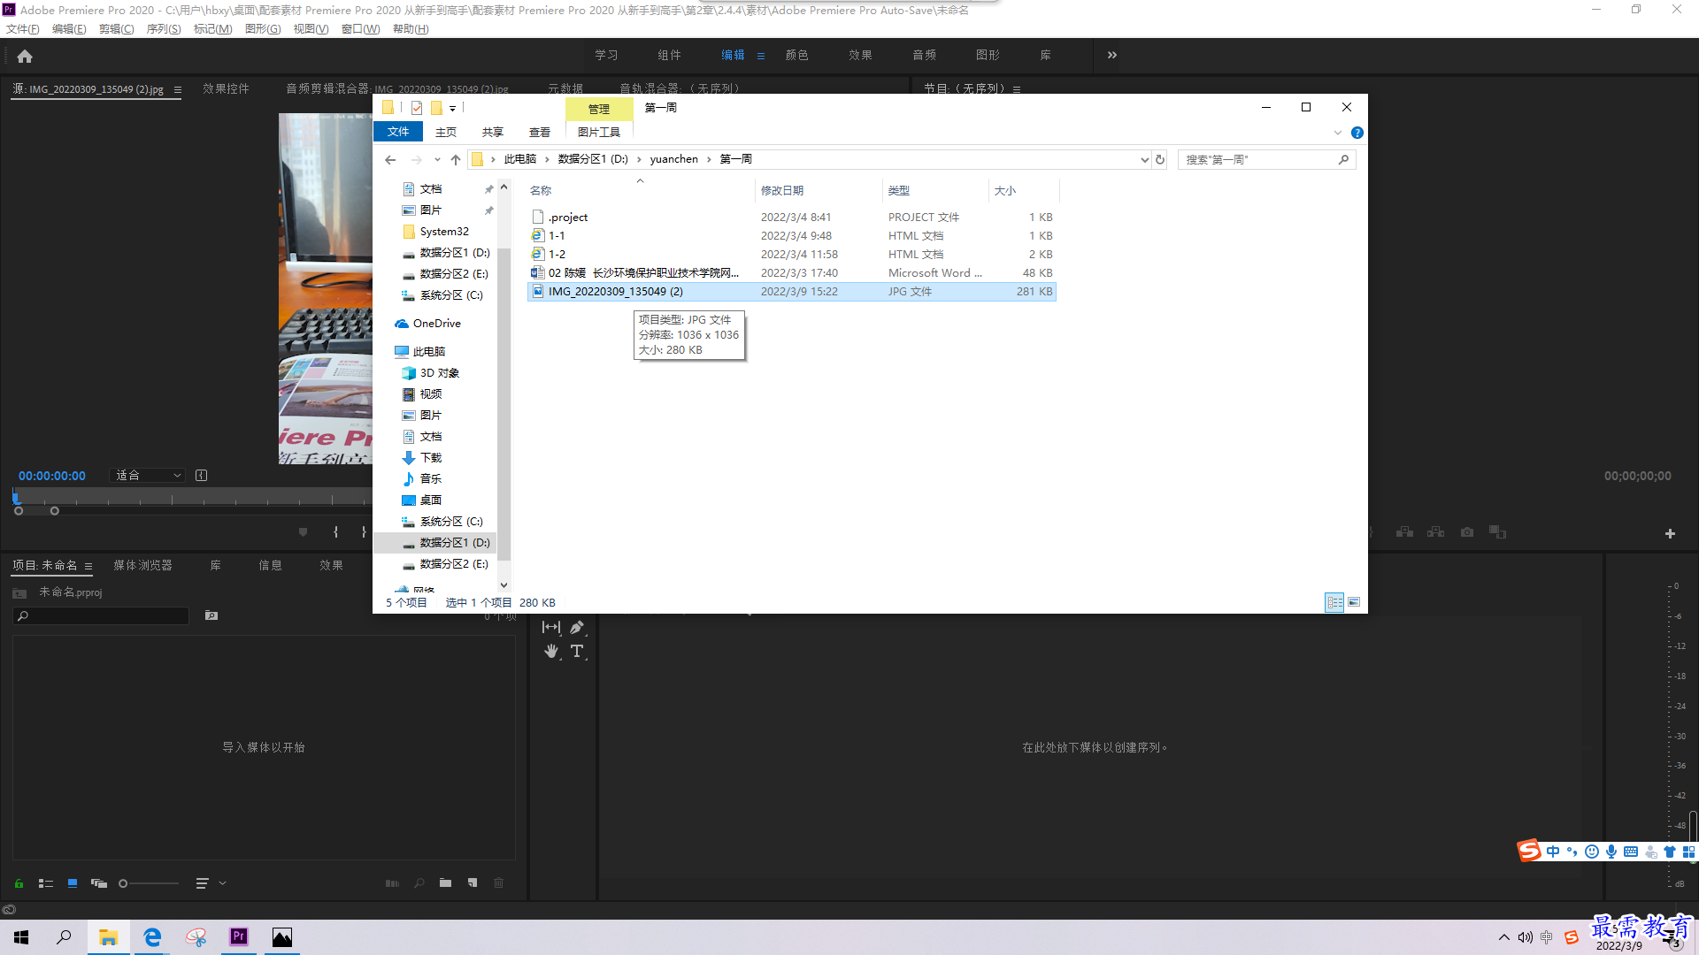The image size is (1699, 955).
Task: Switch Project panel to list view
Action: point(46,882)
